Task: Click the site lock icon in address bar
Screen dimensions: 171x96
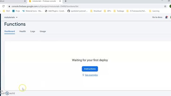Action: [9, 6]
